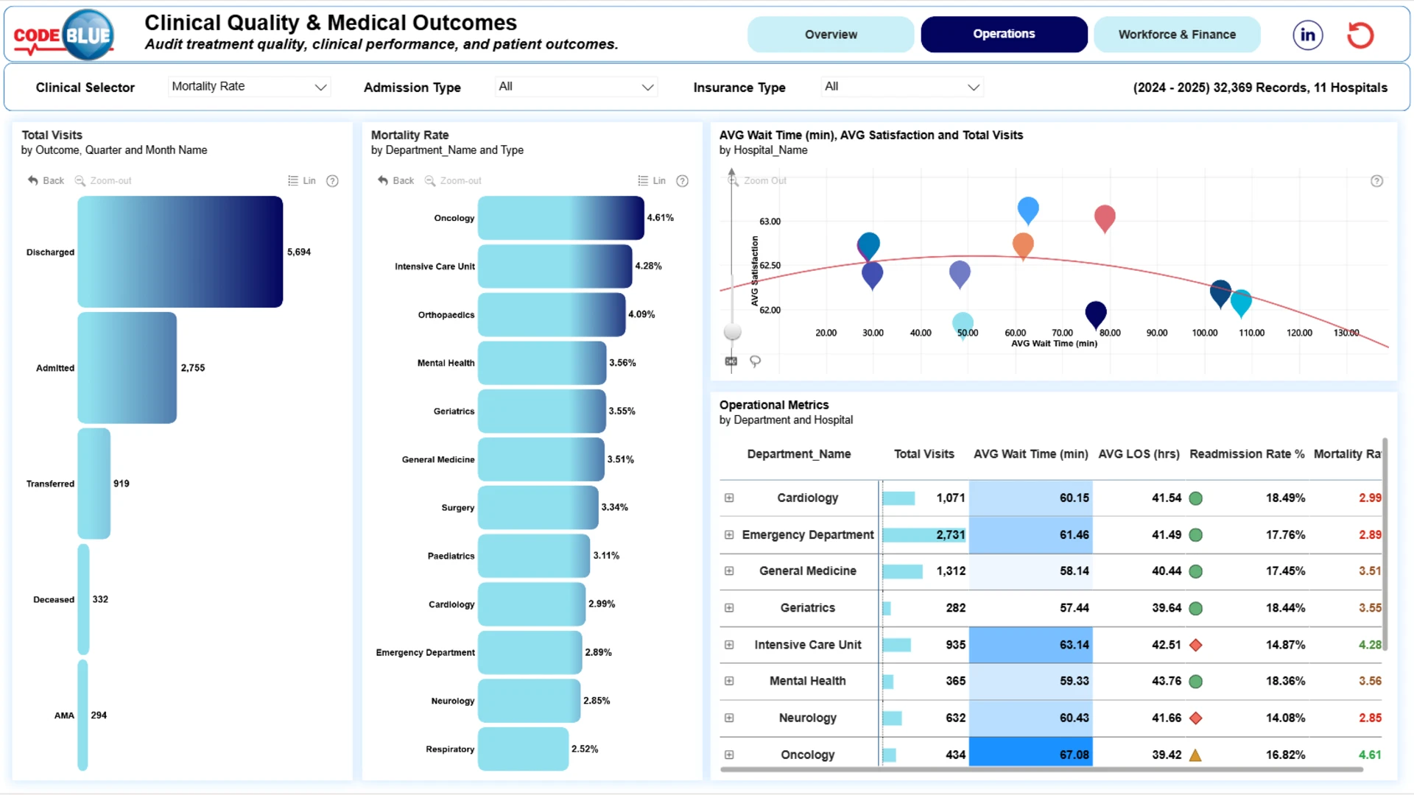
Task: Switch to the Workforce & Finance tab
Action: [x=1177, y=35]
